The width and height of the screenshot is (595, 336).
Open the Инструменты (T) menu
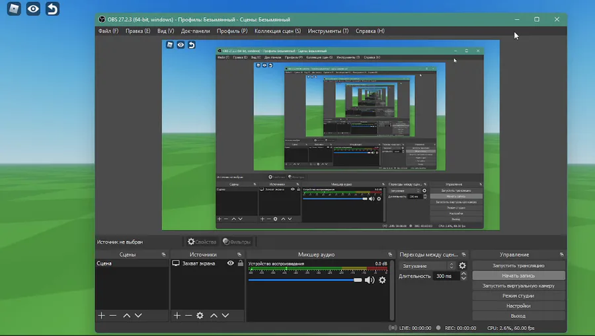[x=328, y=31]
